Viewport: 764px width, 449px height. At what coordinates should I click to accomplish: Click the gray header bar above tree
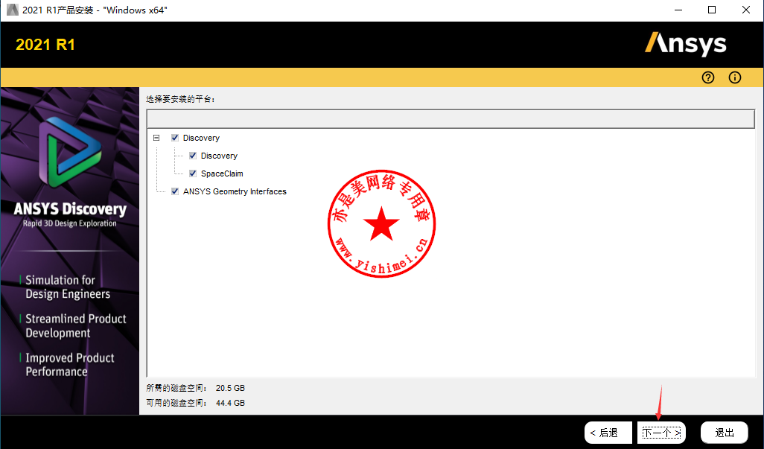pos(451,119)
